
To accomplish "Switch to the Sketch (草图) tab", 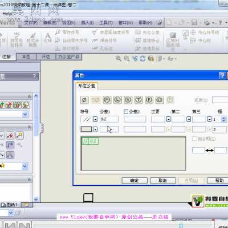I will click(x=26, y=56).
